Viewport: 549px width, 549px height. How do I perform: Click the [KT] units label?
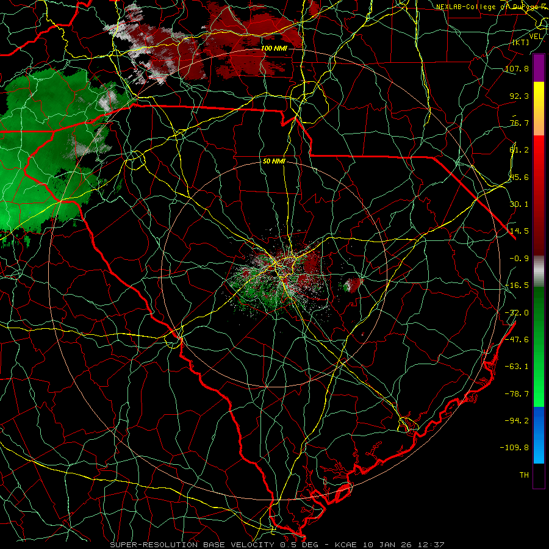(x=521, y=42)
